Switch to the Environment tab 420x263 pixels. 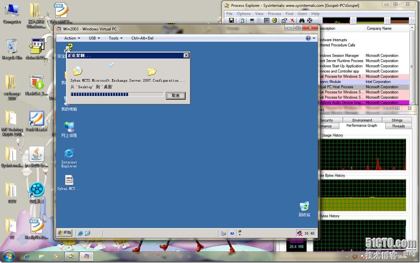(x=362, y=120)
